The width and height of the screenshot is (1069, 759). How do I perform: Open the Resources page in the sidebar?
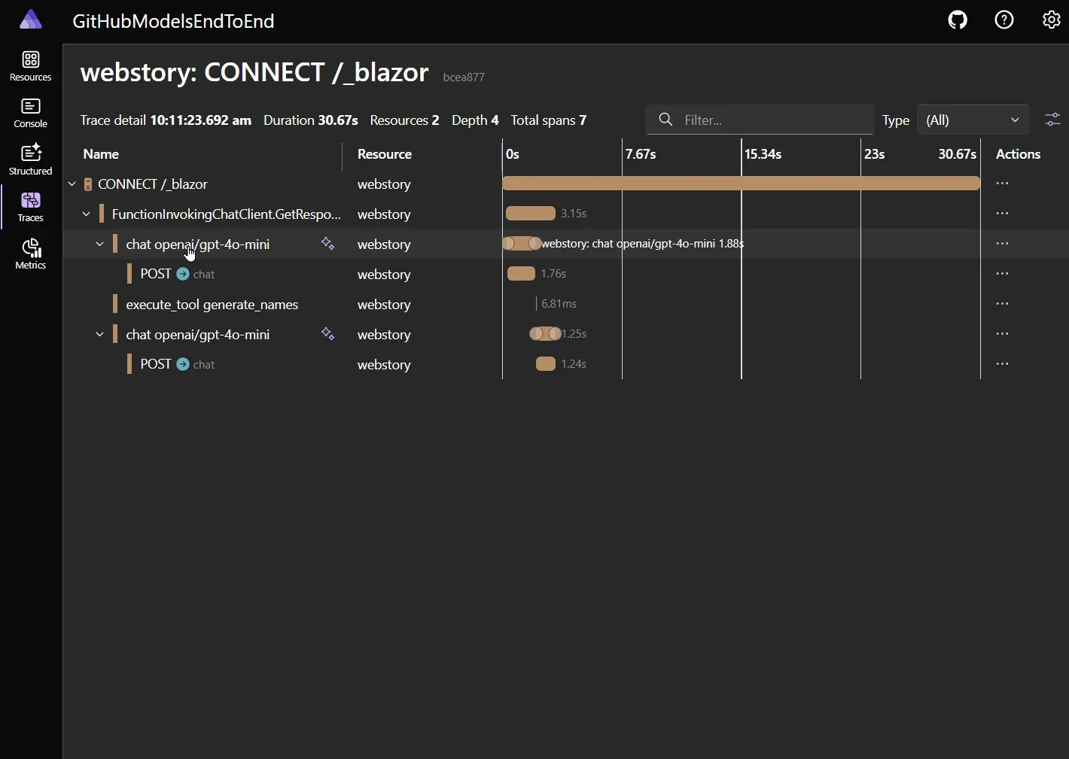click(x=30, y=66)
